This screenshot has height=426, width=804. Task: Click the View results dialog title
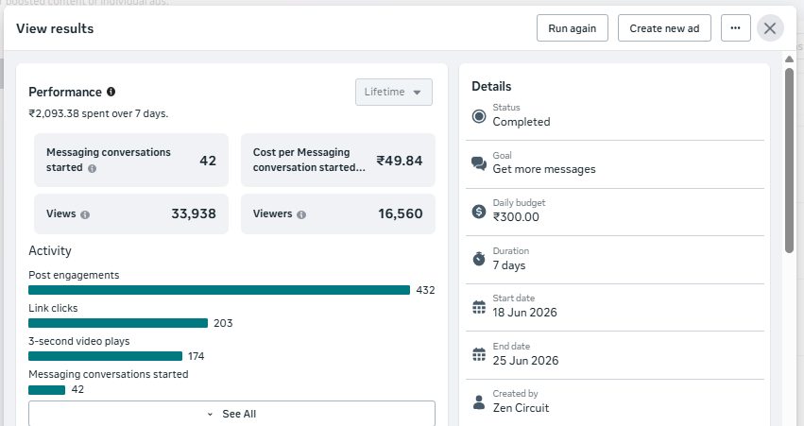point(55,28)
